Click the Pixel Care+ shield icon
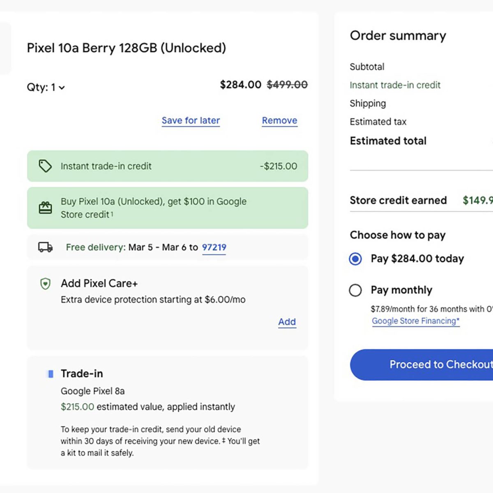Viewport: 493px width, 493px height. pyautogui.click(x=45, y=283)
